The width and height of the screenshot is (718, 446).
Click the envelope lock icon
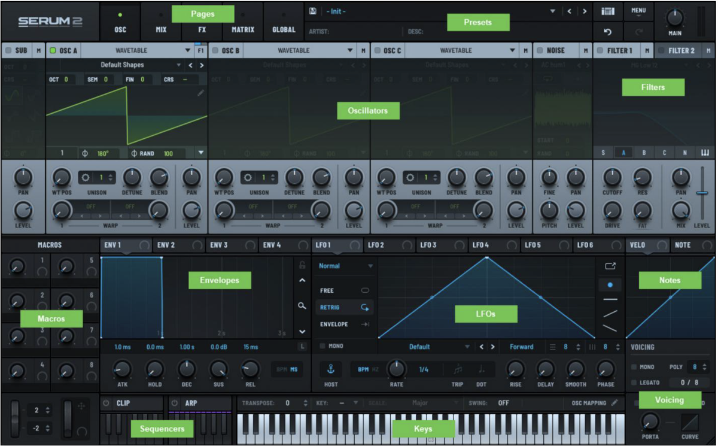coord(302,265)
